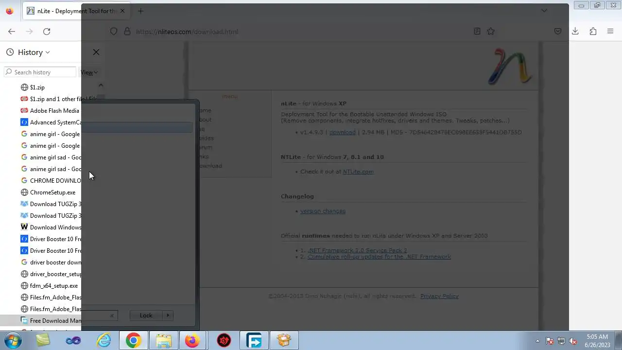Launch Internet Explorer from the taskbar
Viewport: 622px width, 350px height.
click(104, 340)
